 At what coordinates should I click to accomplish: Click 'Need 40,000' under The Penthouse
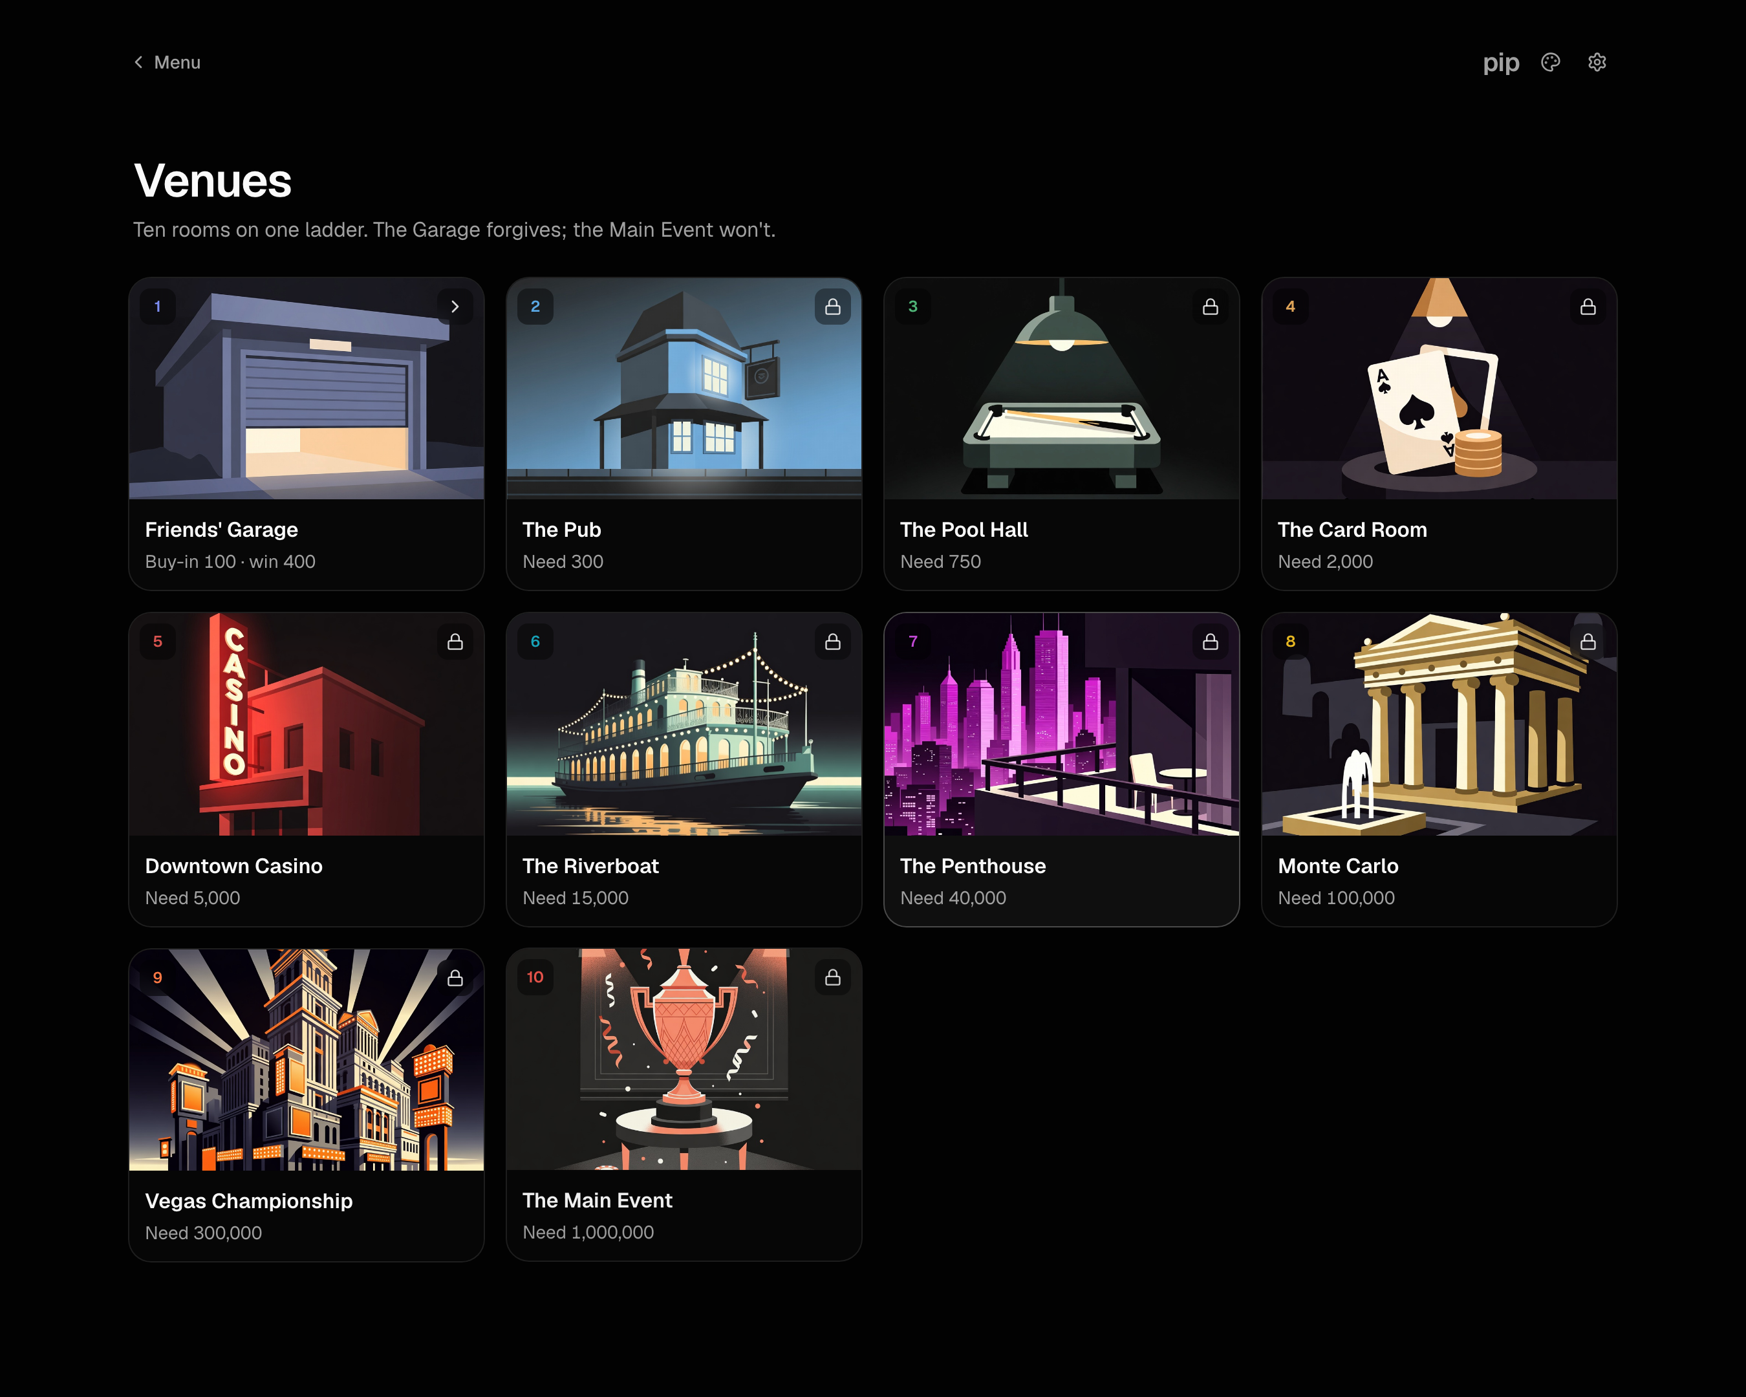953,898
